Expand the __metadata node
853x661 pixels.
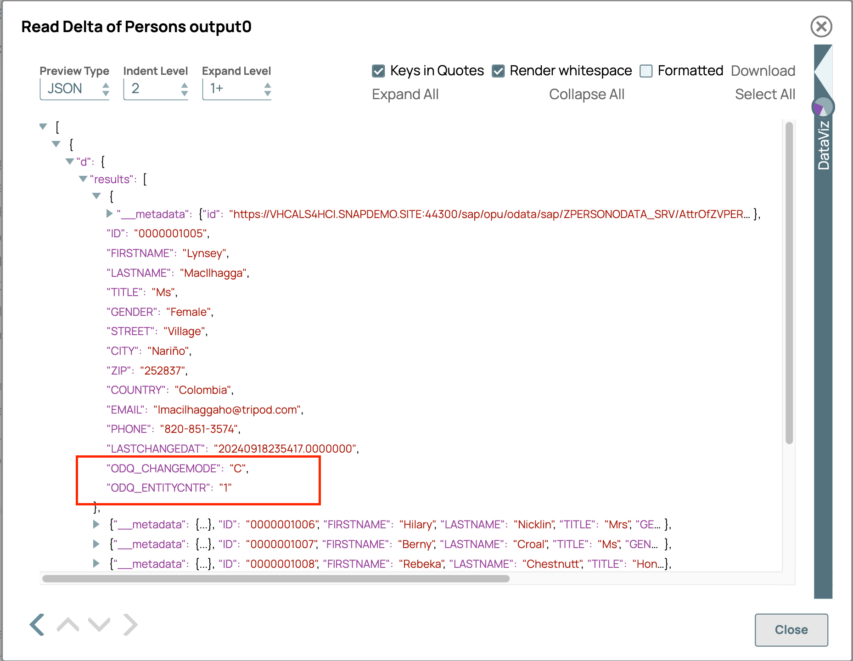[110, 213]
